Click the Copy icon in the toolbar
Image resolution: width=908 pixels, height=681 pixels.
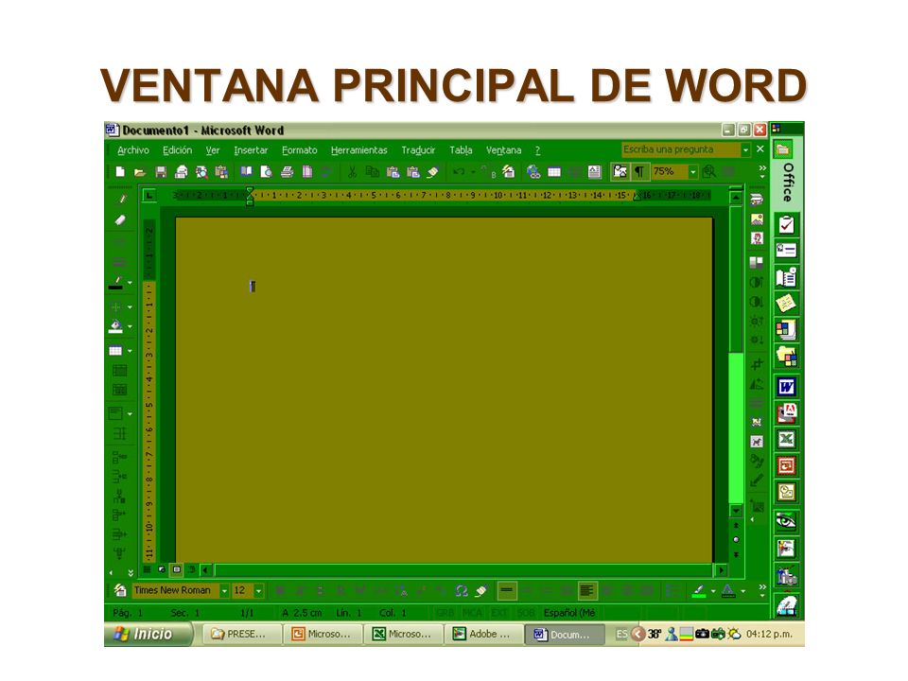[x=372, y=171]
